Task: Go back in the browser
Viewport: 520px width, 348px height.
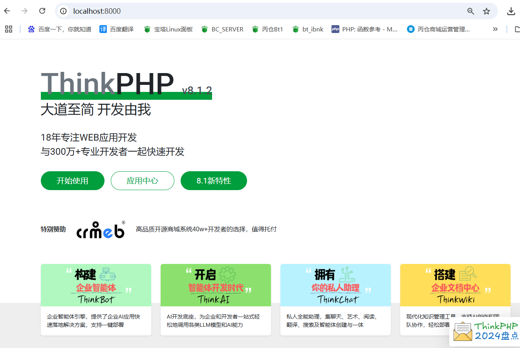Action: [7, 11]
